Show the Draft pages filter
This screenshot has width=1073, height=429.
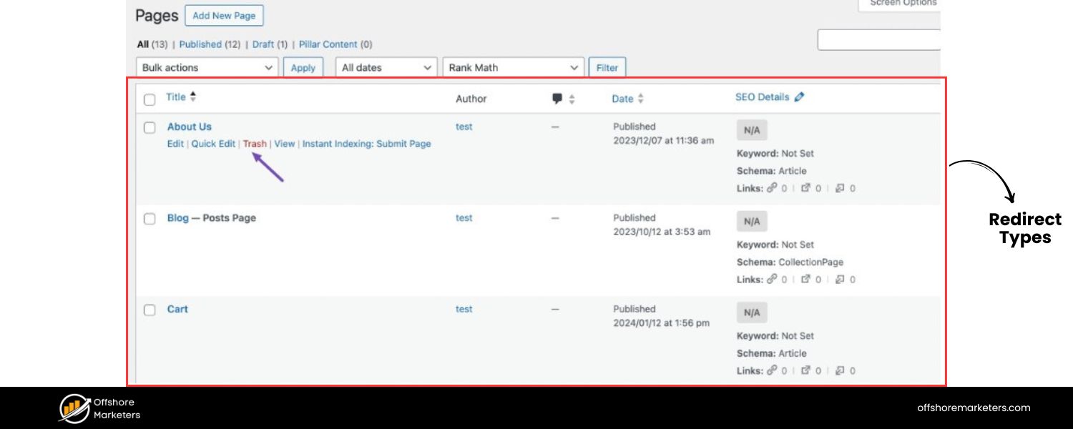click(x=263, y=44)
